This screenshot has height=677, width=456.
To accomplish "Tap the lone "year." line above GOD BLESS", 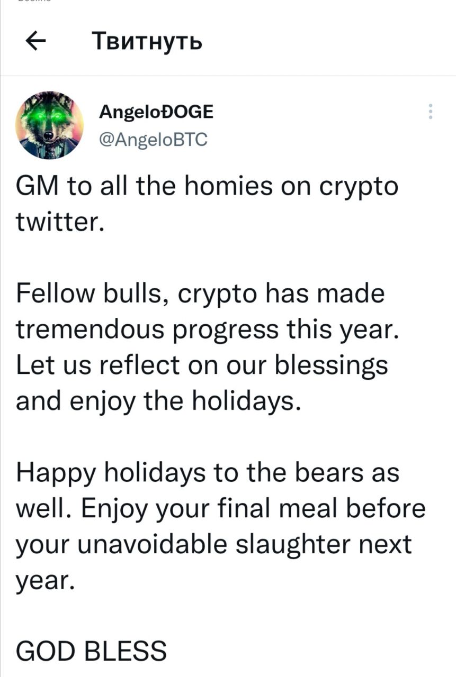I will coord(43,581).
